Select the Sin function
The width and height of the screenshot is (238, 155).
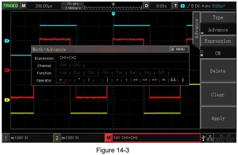click(91, 72)
